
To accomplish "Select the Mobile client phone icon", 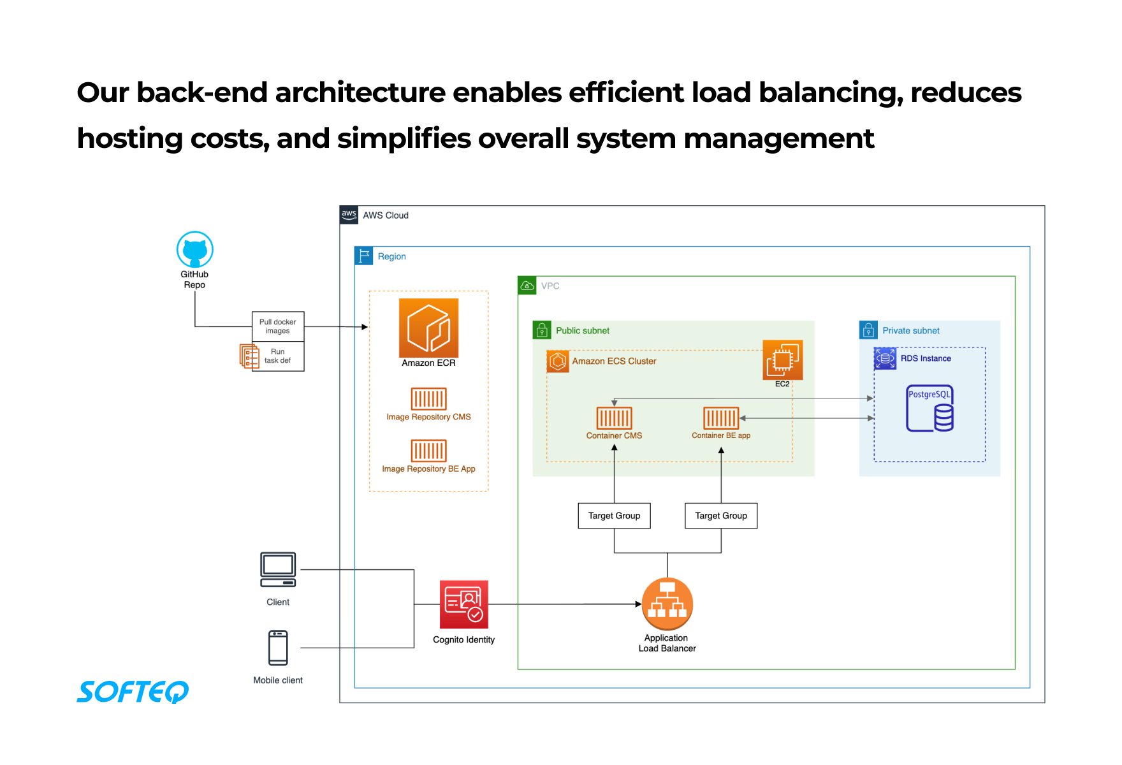I will click(x=278, y=648).
